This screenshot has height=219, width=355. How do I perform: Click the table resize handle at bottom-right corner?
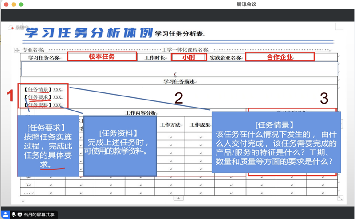[x=340, y=198]
